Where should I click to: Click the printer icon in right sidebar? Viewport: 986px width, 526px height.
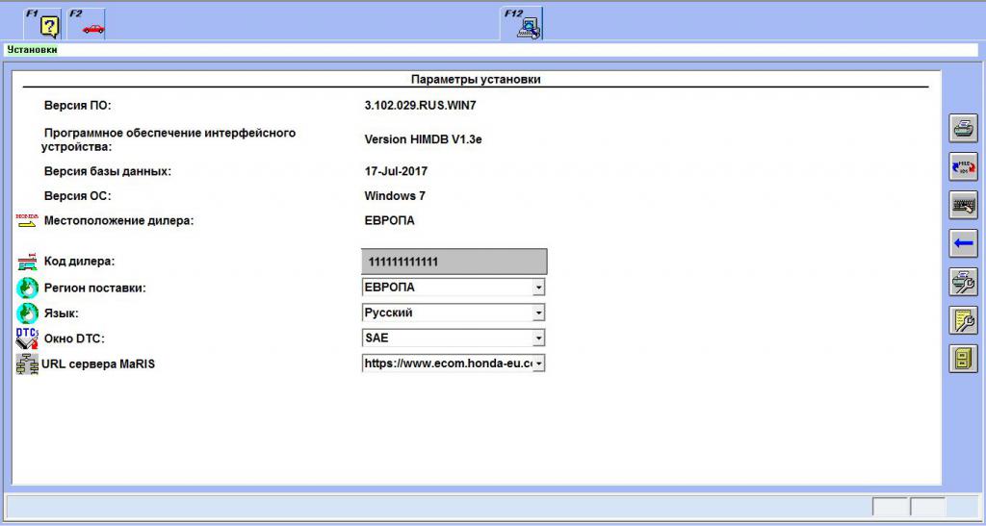(x=963, y=128)
